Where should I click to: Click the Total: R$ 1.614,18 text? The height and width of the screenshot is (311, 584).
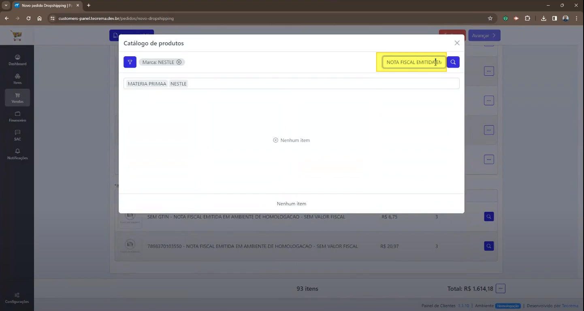pos(470,289)
